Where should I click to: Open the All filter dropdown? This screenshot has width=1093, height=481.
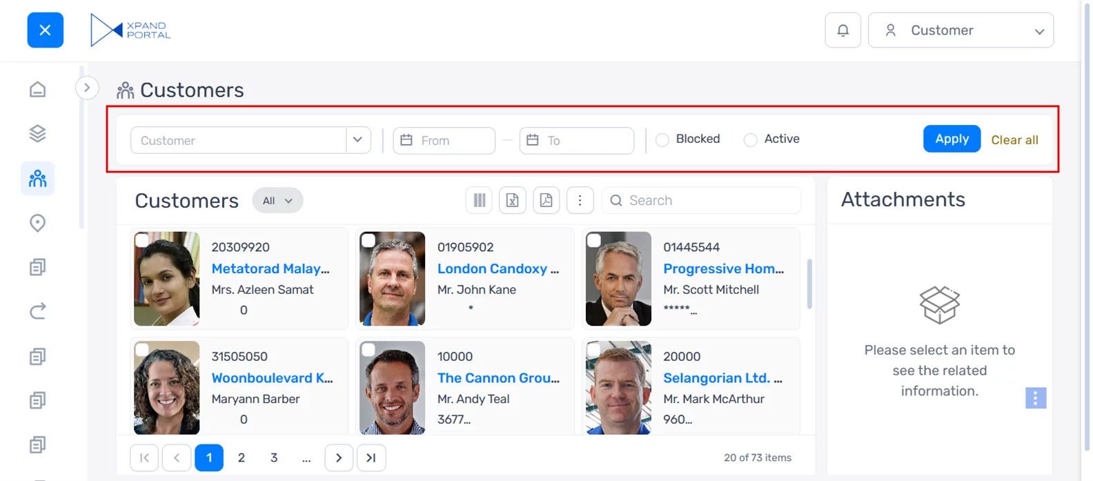[x=277, y=201]
